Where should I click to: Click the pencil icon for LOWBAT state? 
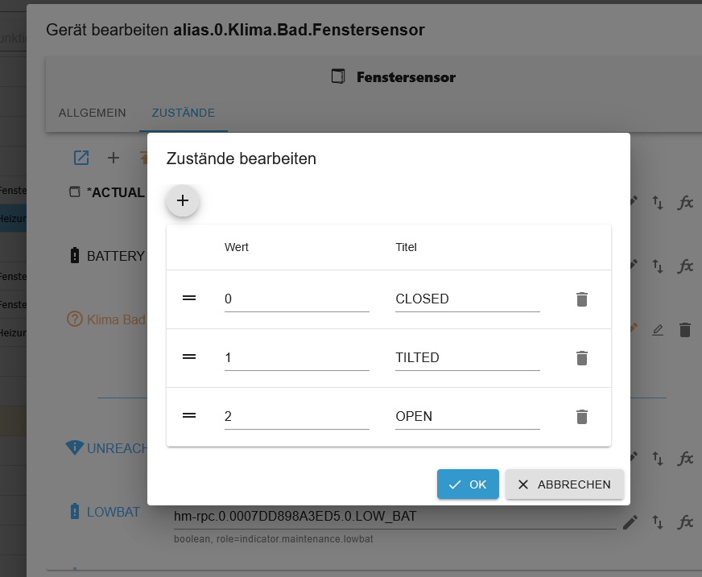point(630,522)
